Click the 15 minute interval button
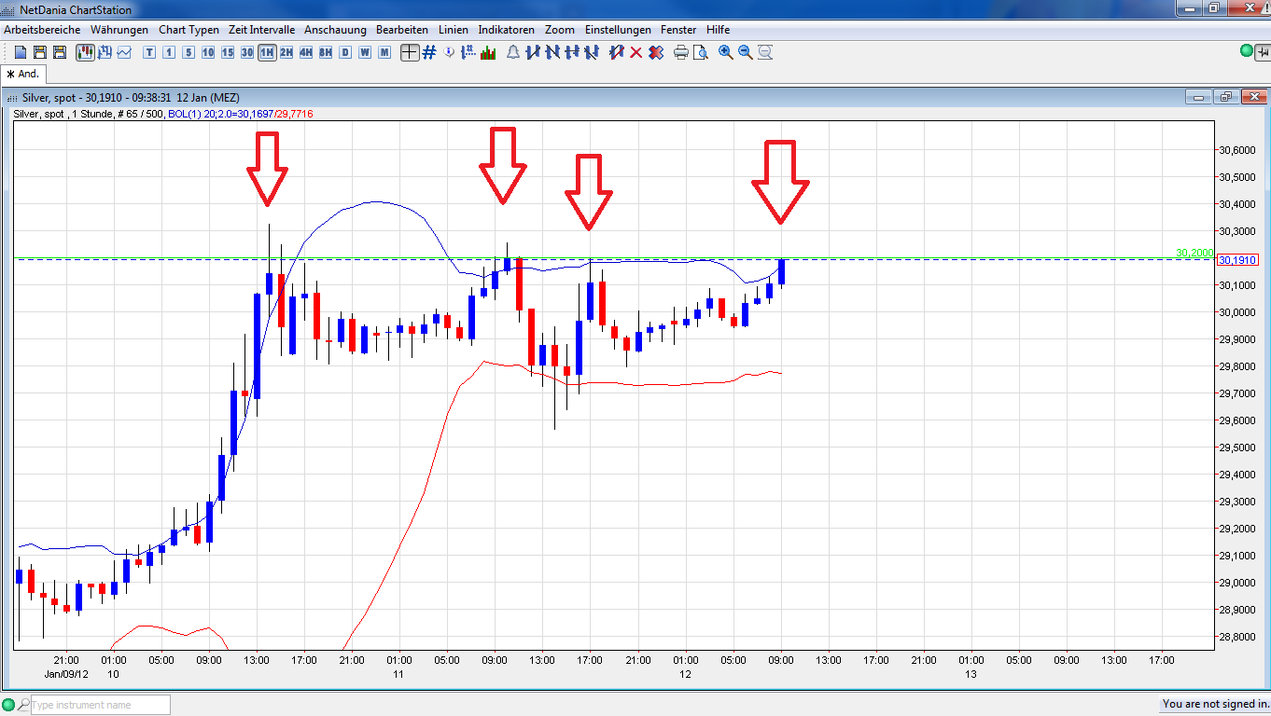1271x716 pixels. click(x=227, y=53)
